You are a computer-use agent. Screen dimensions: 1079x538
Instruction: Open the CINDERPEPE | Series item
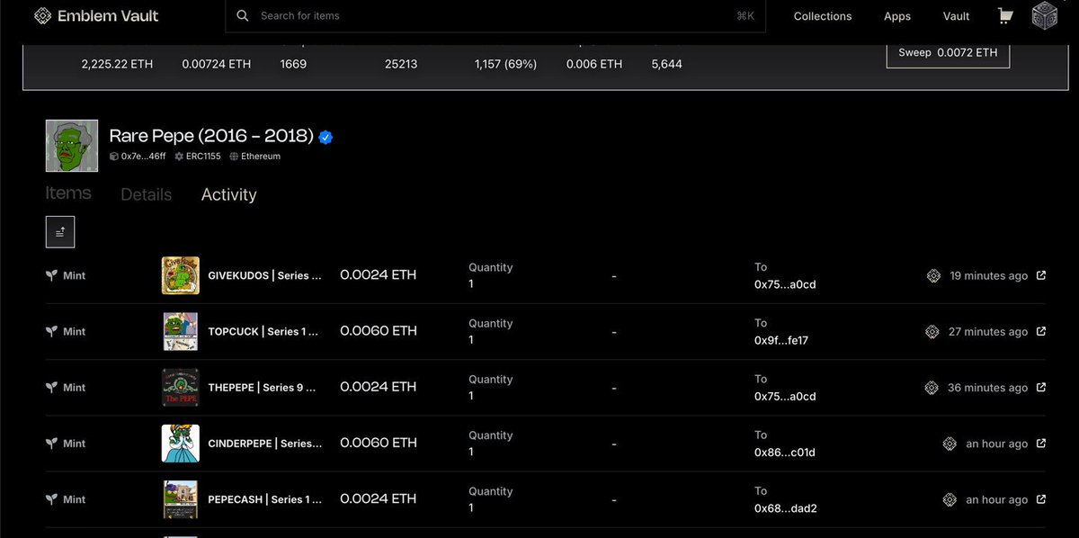point(264,444)
